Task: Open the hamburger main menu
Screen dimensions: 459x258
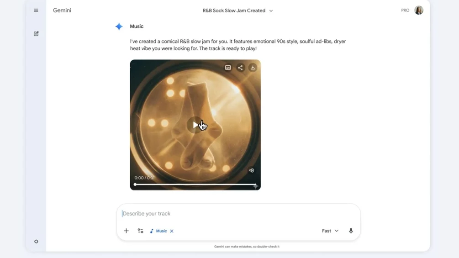Action: point(36,10)
